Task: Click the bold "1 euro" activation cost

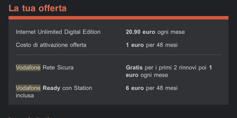Action: point(135,45)
